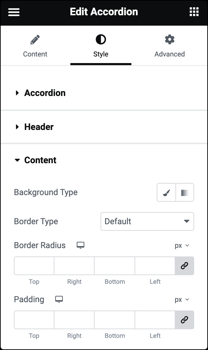Open the hamburger menu

[14, 12]
